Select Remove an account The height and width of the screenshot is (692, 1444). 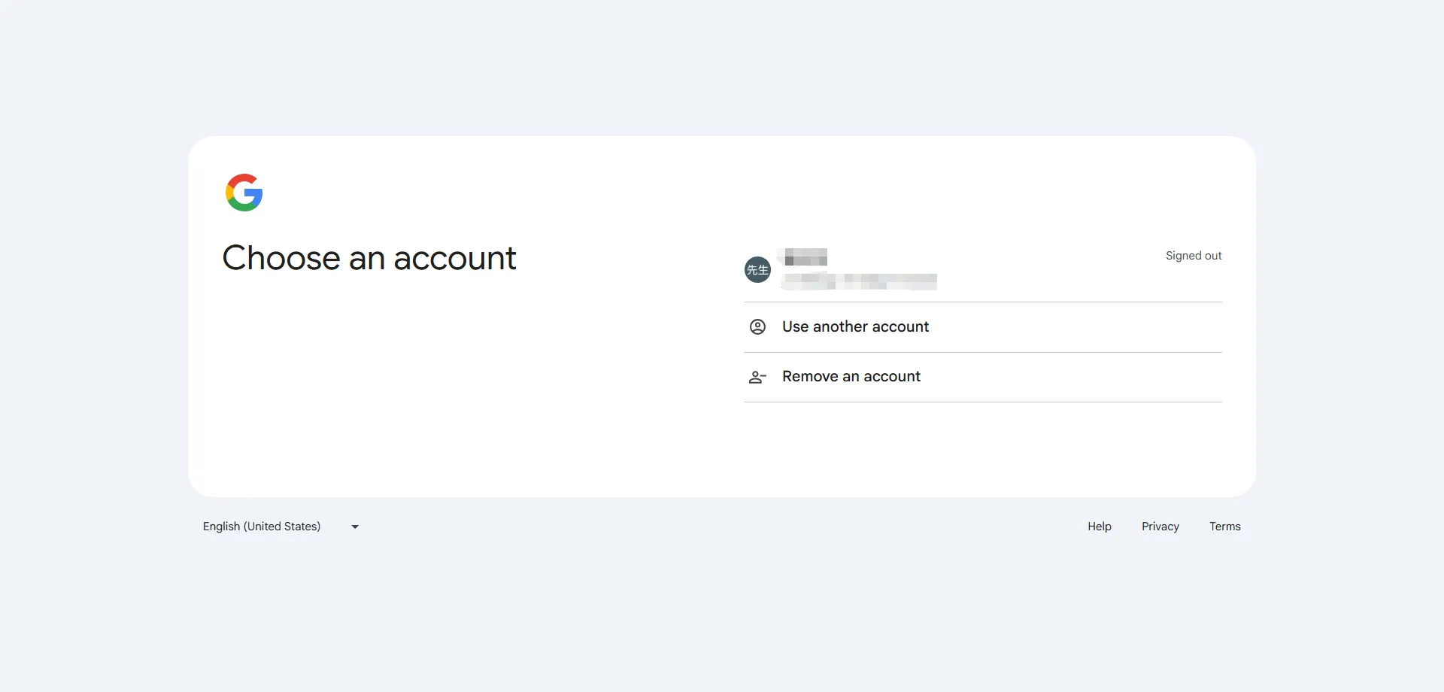(x=851, y=376)
